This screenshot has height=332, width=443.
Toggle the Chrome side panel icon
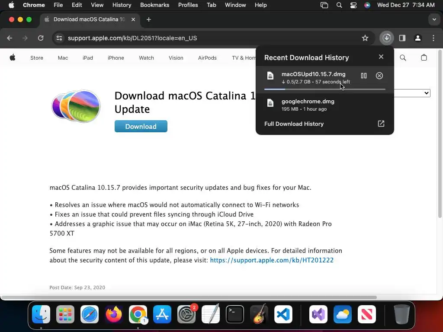pos(402,38)
